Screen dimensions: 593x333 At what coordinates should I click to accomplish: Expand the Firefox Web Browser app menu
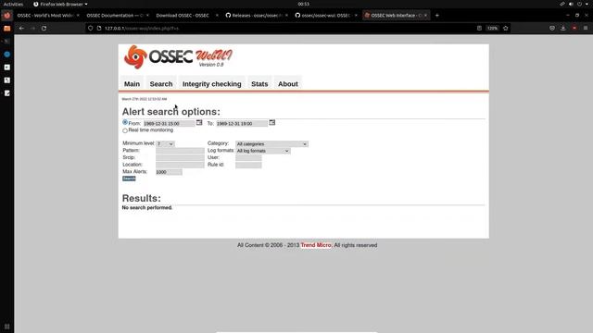pos(60,4)
